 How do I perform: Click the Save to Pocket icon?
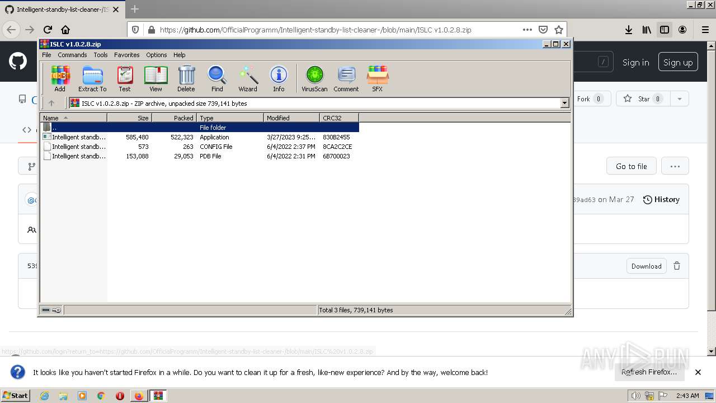pyautogui.click(x=543, y=30)
